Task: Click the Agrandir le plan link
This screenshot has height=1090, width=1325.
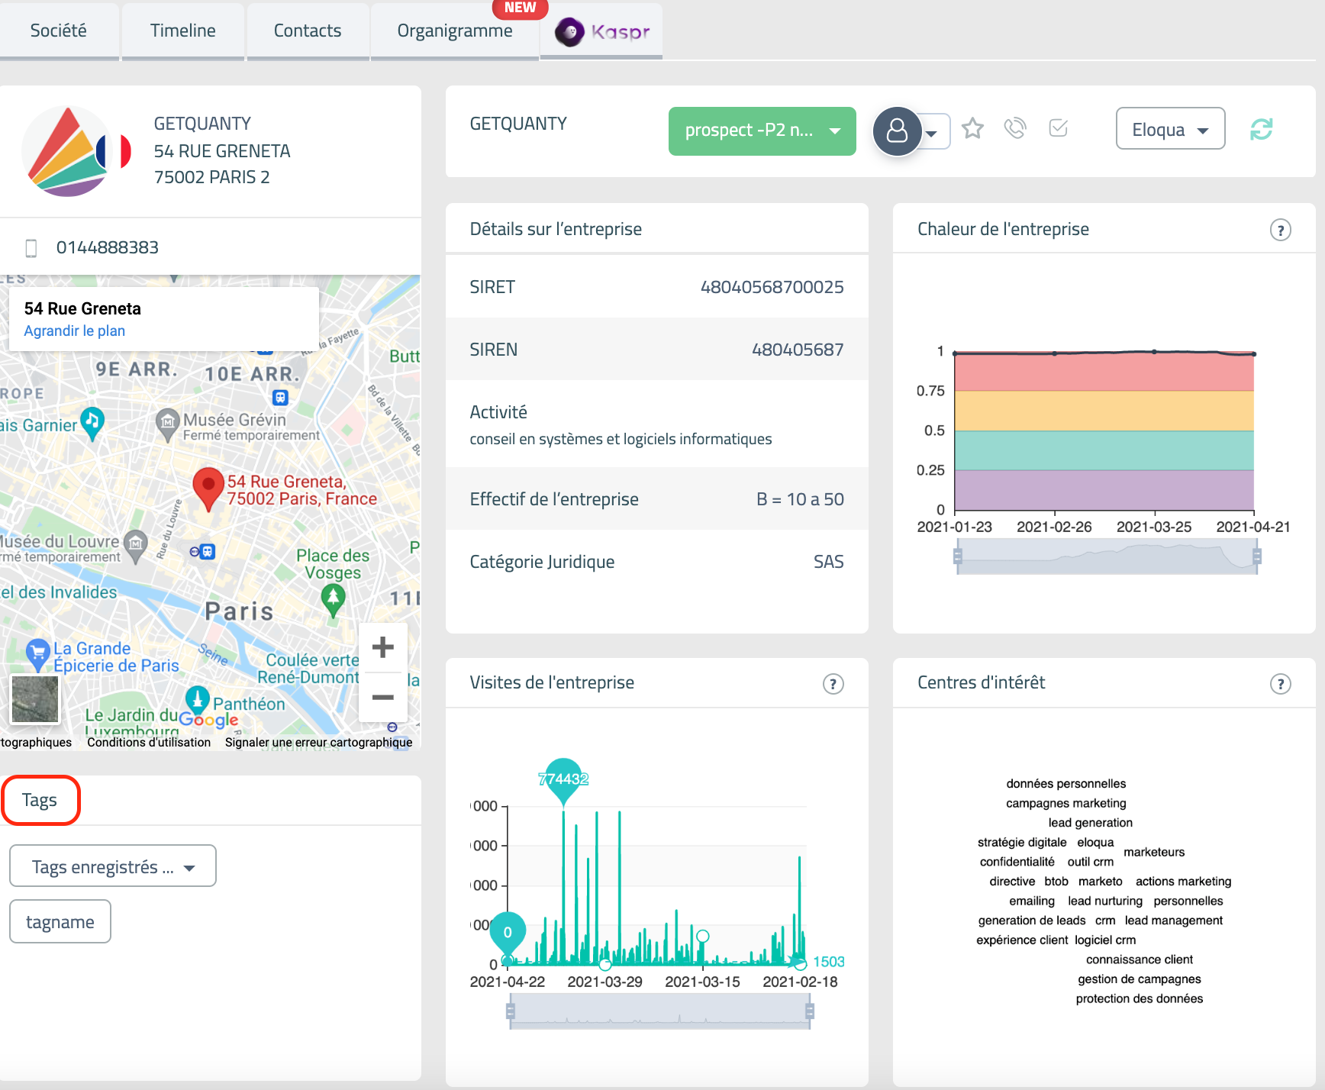Action: tap(75, 331)
